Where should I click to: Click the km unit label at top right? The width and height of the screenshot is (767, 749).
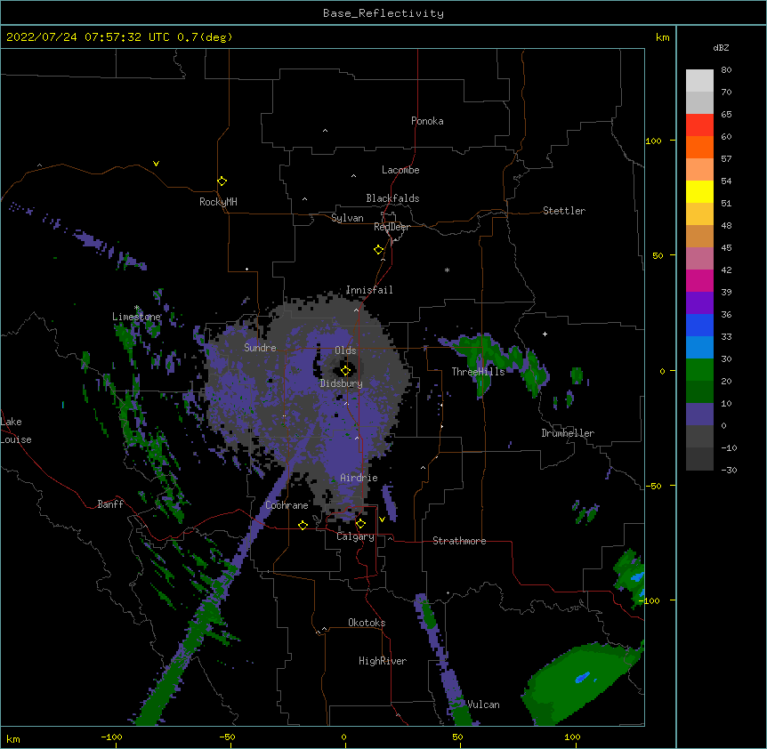662,37
